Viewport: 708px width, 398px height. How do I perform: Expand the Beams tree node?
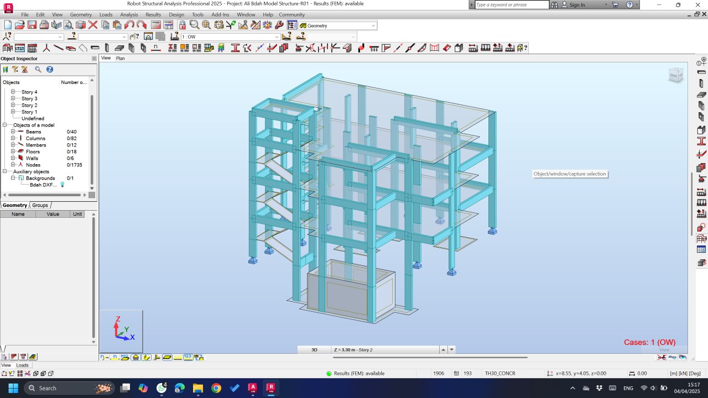click(13, 132)
